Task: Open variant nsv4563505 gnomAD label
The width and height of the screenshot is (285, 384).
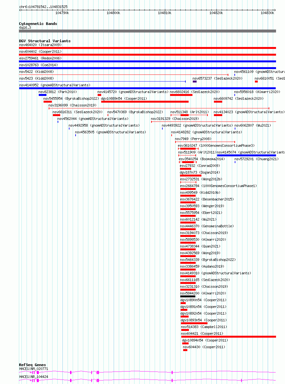Action: pyautogui.click(x=110, y=132)
